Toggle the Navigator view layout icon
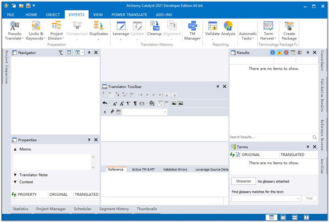 (x=69, y=53)
